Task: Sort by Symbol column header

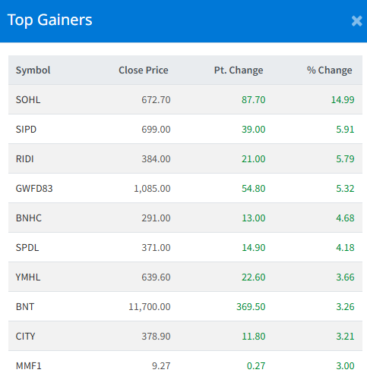Action: pos(33,70)
